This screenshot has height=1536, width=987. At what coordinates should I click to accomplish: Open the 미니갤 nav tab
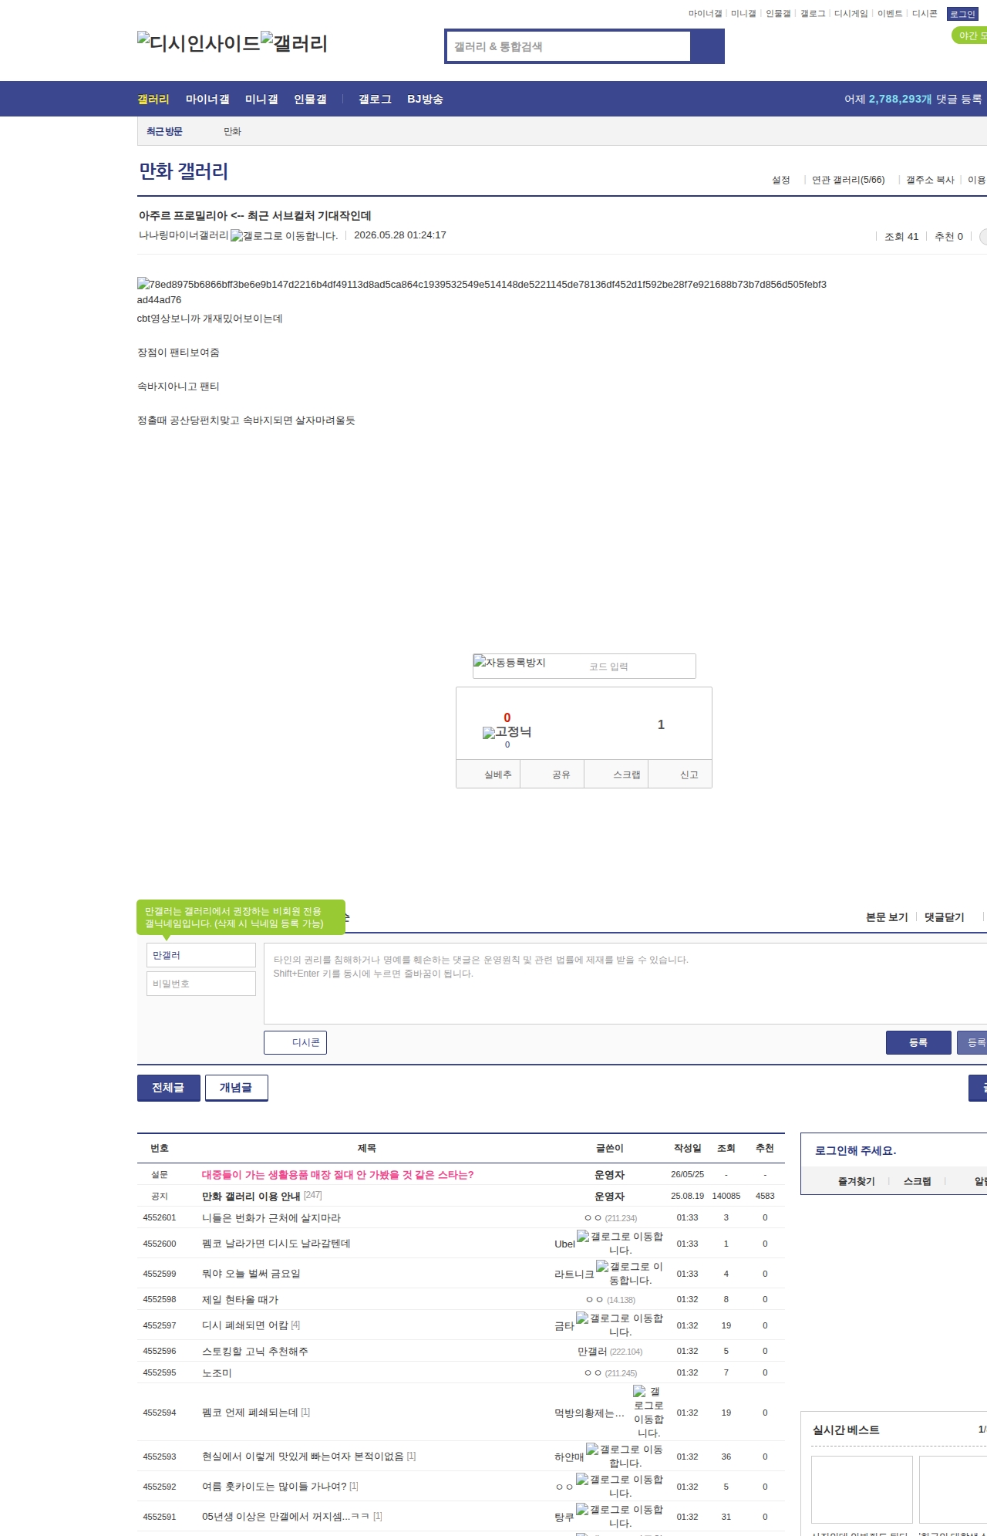(261, 99)
